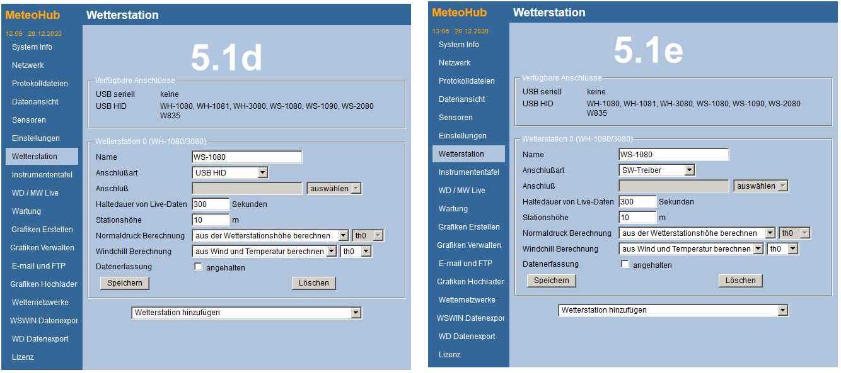Select WD / MW Live in the 5.1e sidebar
The width and height of the screenshot is (841, 373).
click(x=462, y=191)
